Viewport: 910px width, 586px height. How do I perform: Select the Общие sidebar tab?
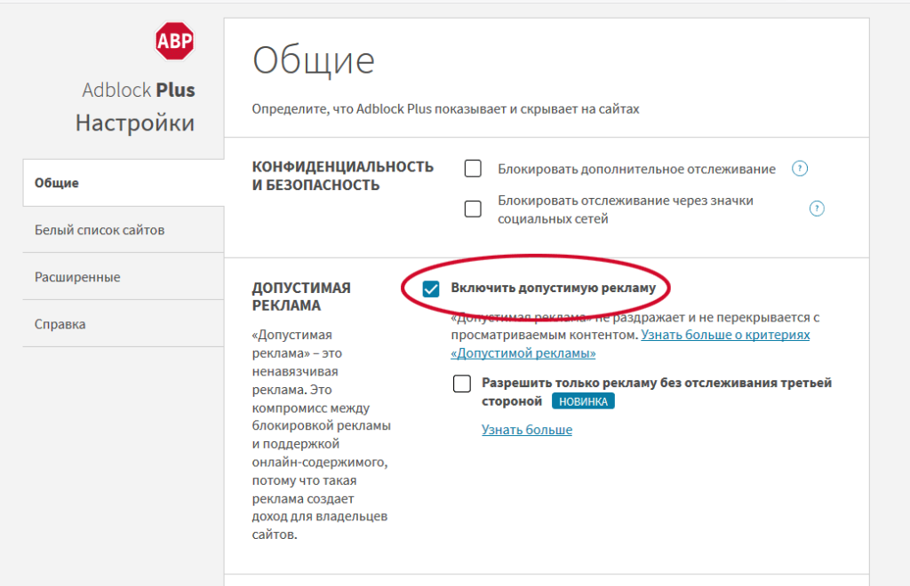(x=57, y=183)
